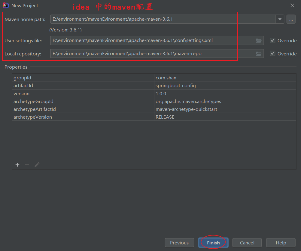Open Help for this dialog
The height and width of the screenshot is (251, 301).
point(281,243)
